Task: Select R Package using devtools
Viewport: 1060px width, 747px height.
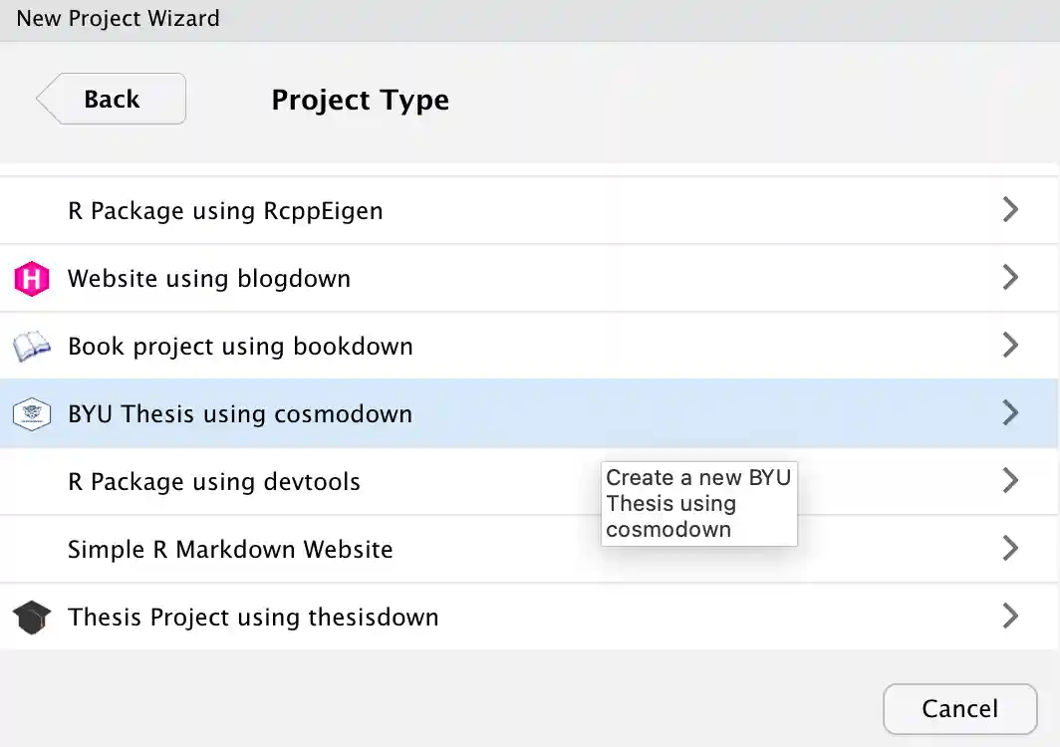Action: pos(214,482)
